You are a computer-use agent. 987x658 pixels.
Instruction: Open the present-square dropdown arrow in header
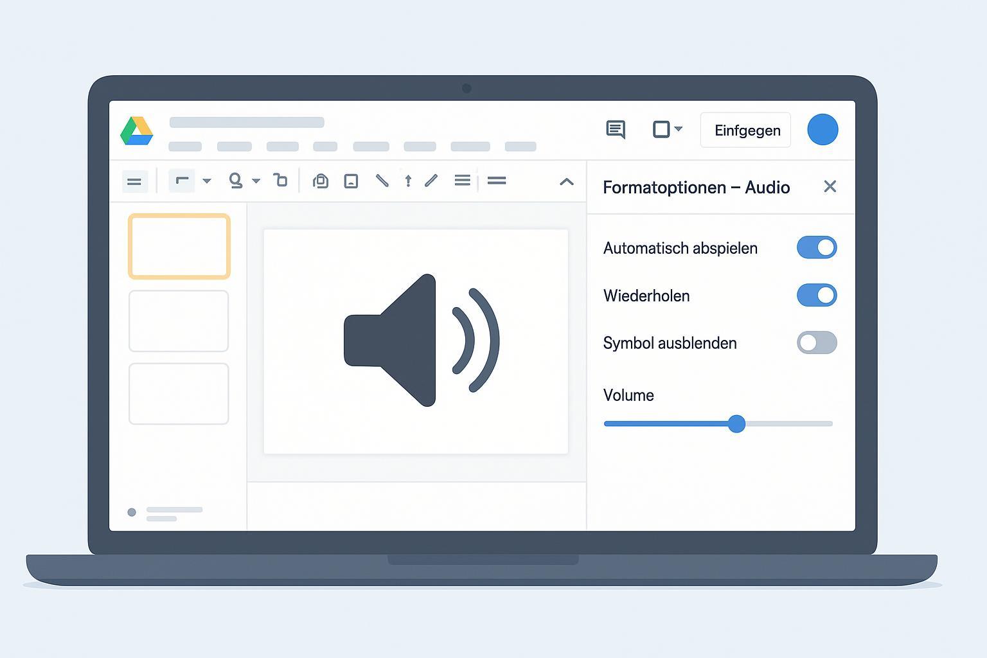tap(679, 129)
